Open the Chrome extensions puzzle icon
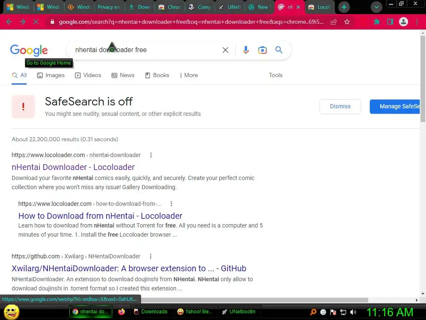This screenshot has width=426, height=320. (376, 22)
